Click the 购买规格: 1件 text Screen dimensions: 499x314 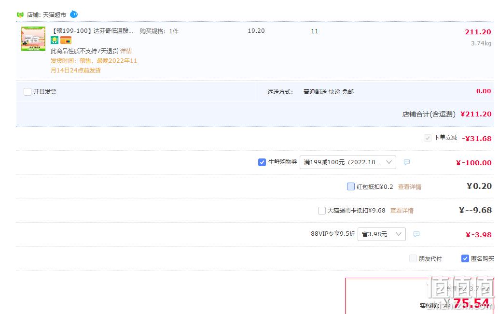coord(159,31)
